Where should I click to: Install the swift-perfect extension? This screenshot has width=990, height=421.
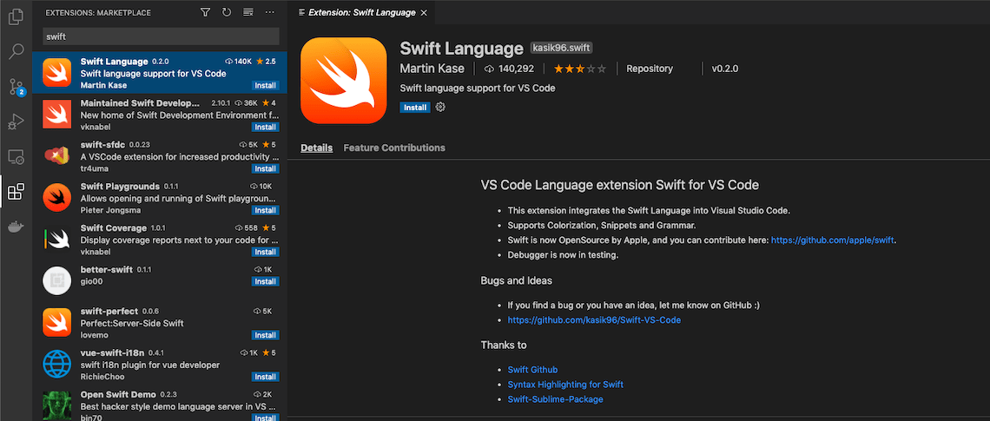[x=265, y=335]
